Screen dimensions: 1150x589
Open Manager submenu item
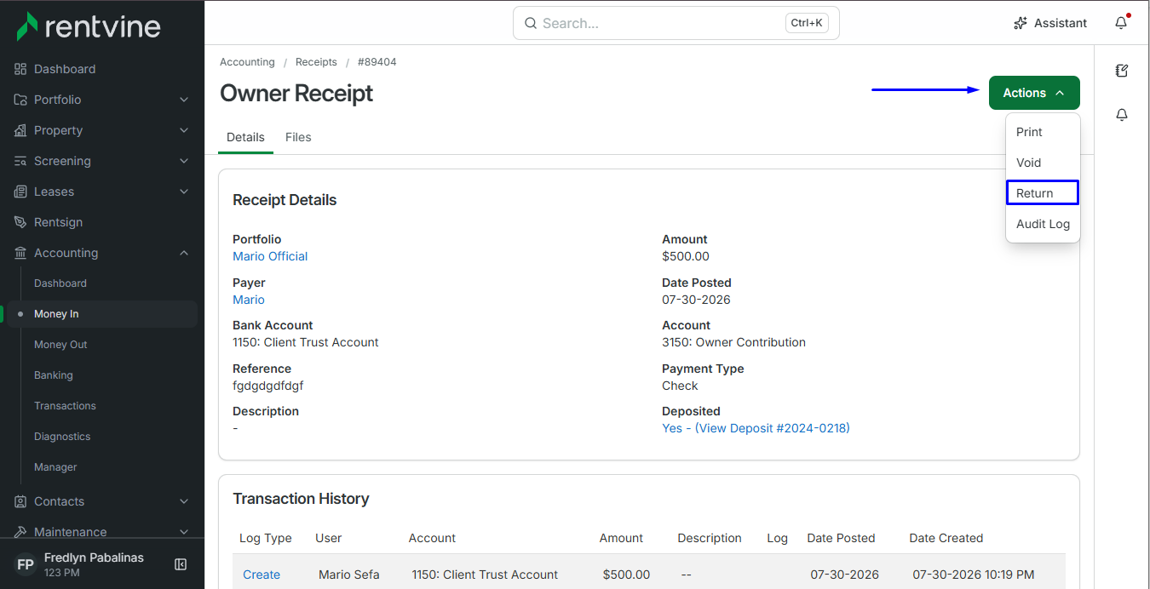click(55, 467)
